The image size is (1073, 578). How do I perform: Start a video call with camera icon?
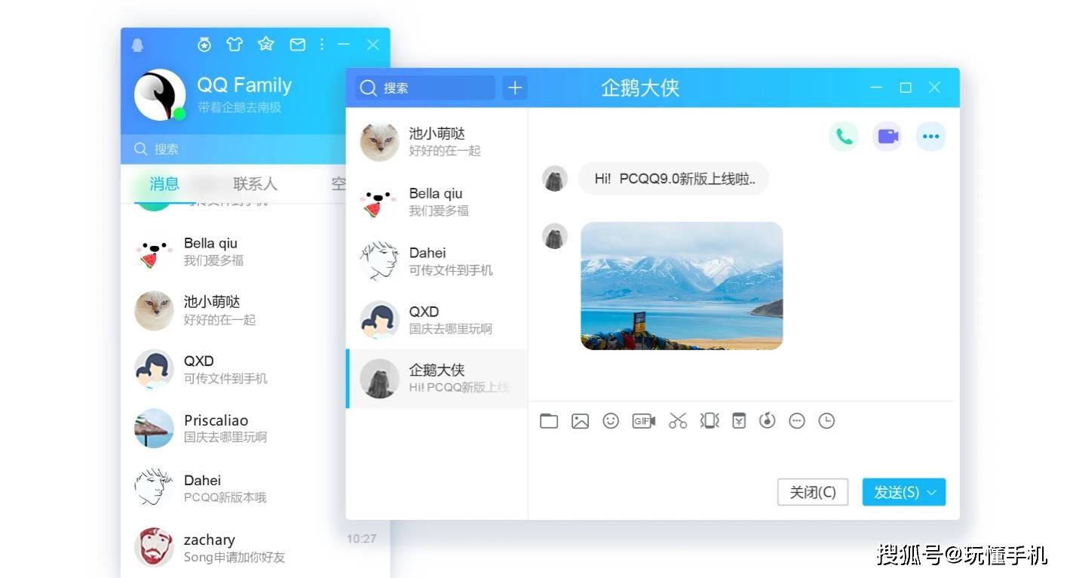(888, 137)
